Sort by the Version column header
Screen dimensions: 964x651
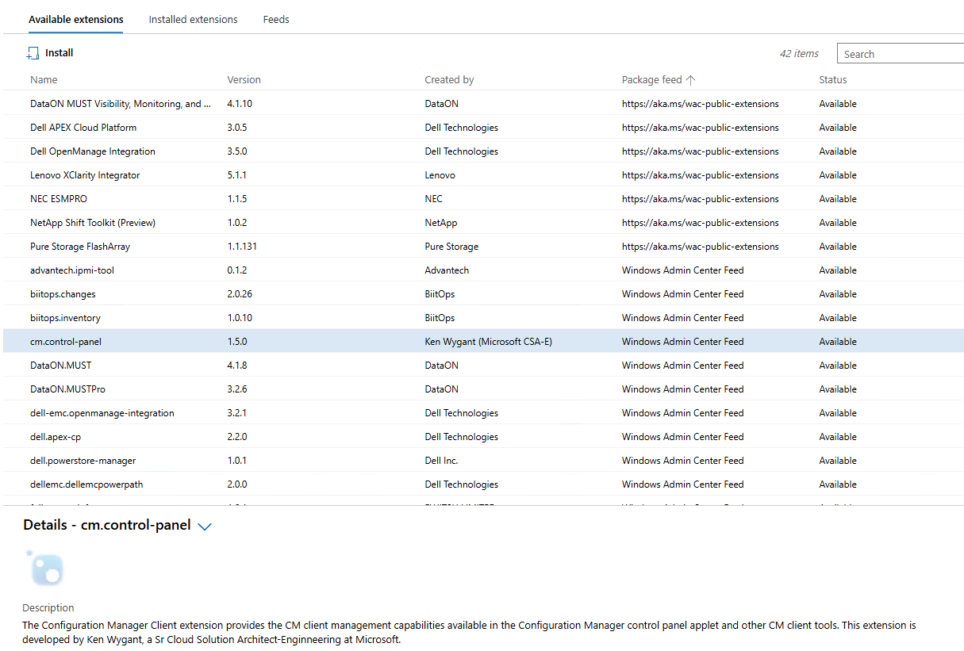point(244,80)
